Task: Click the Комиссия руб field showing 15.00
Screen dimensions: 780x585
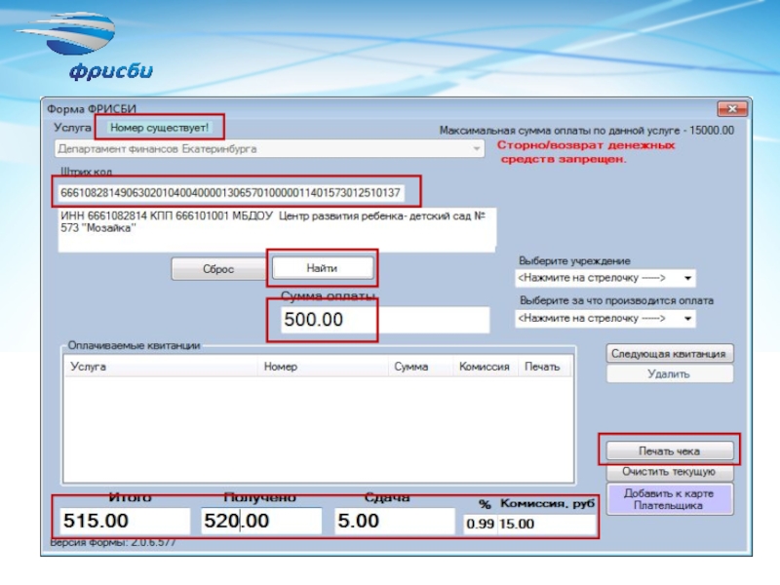Action: point(546,524)
